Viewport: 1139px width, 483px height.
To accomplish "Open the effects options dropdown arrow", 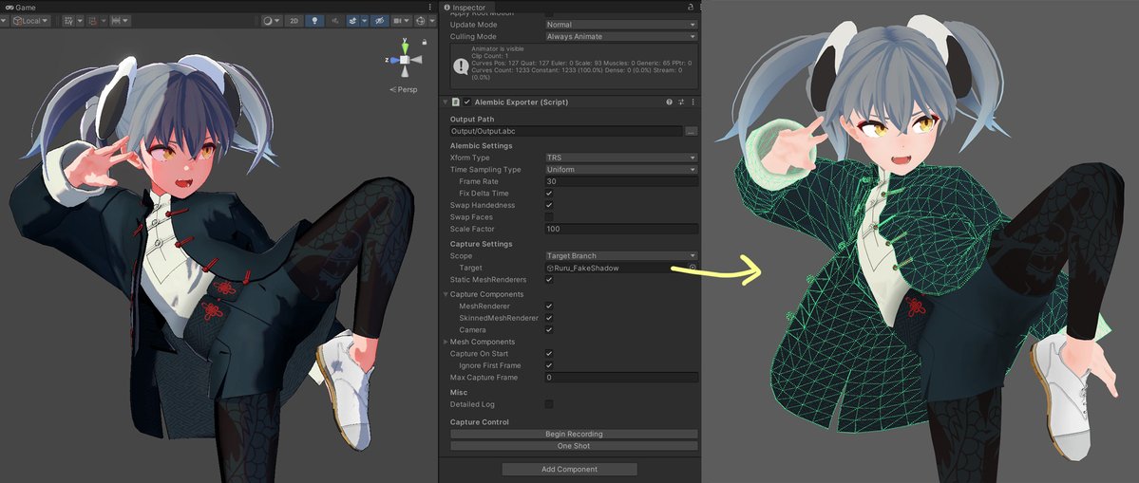I will (365, 21).
